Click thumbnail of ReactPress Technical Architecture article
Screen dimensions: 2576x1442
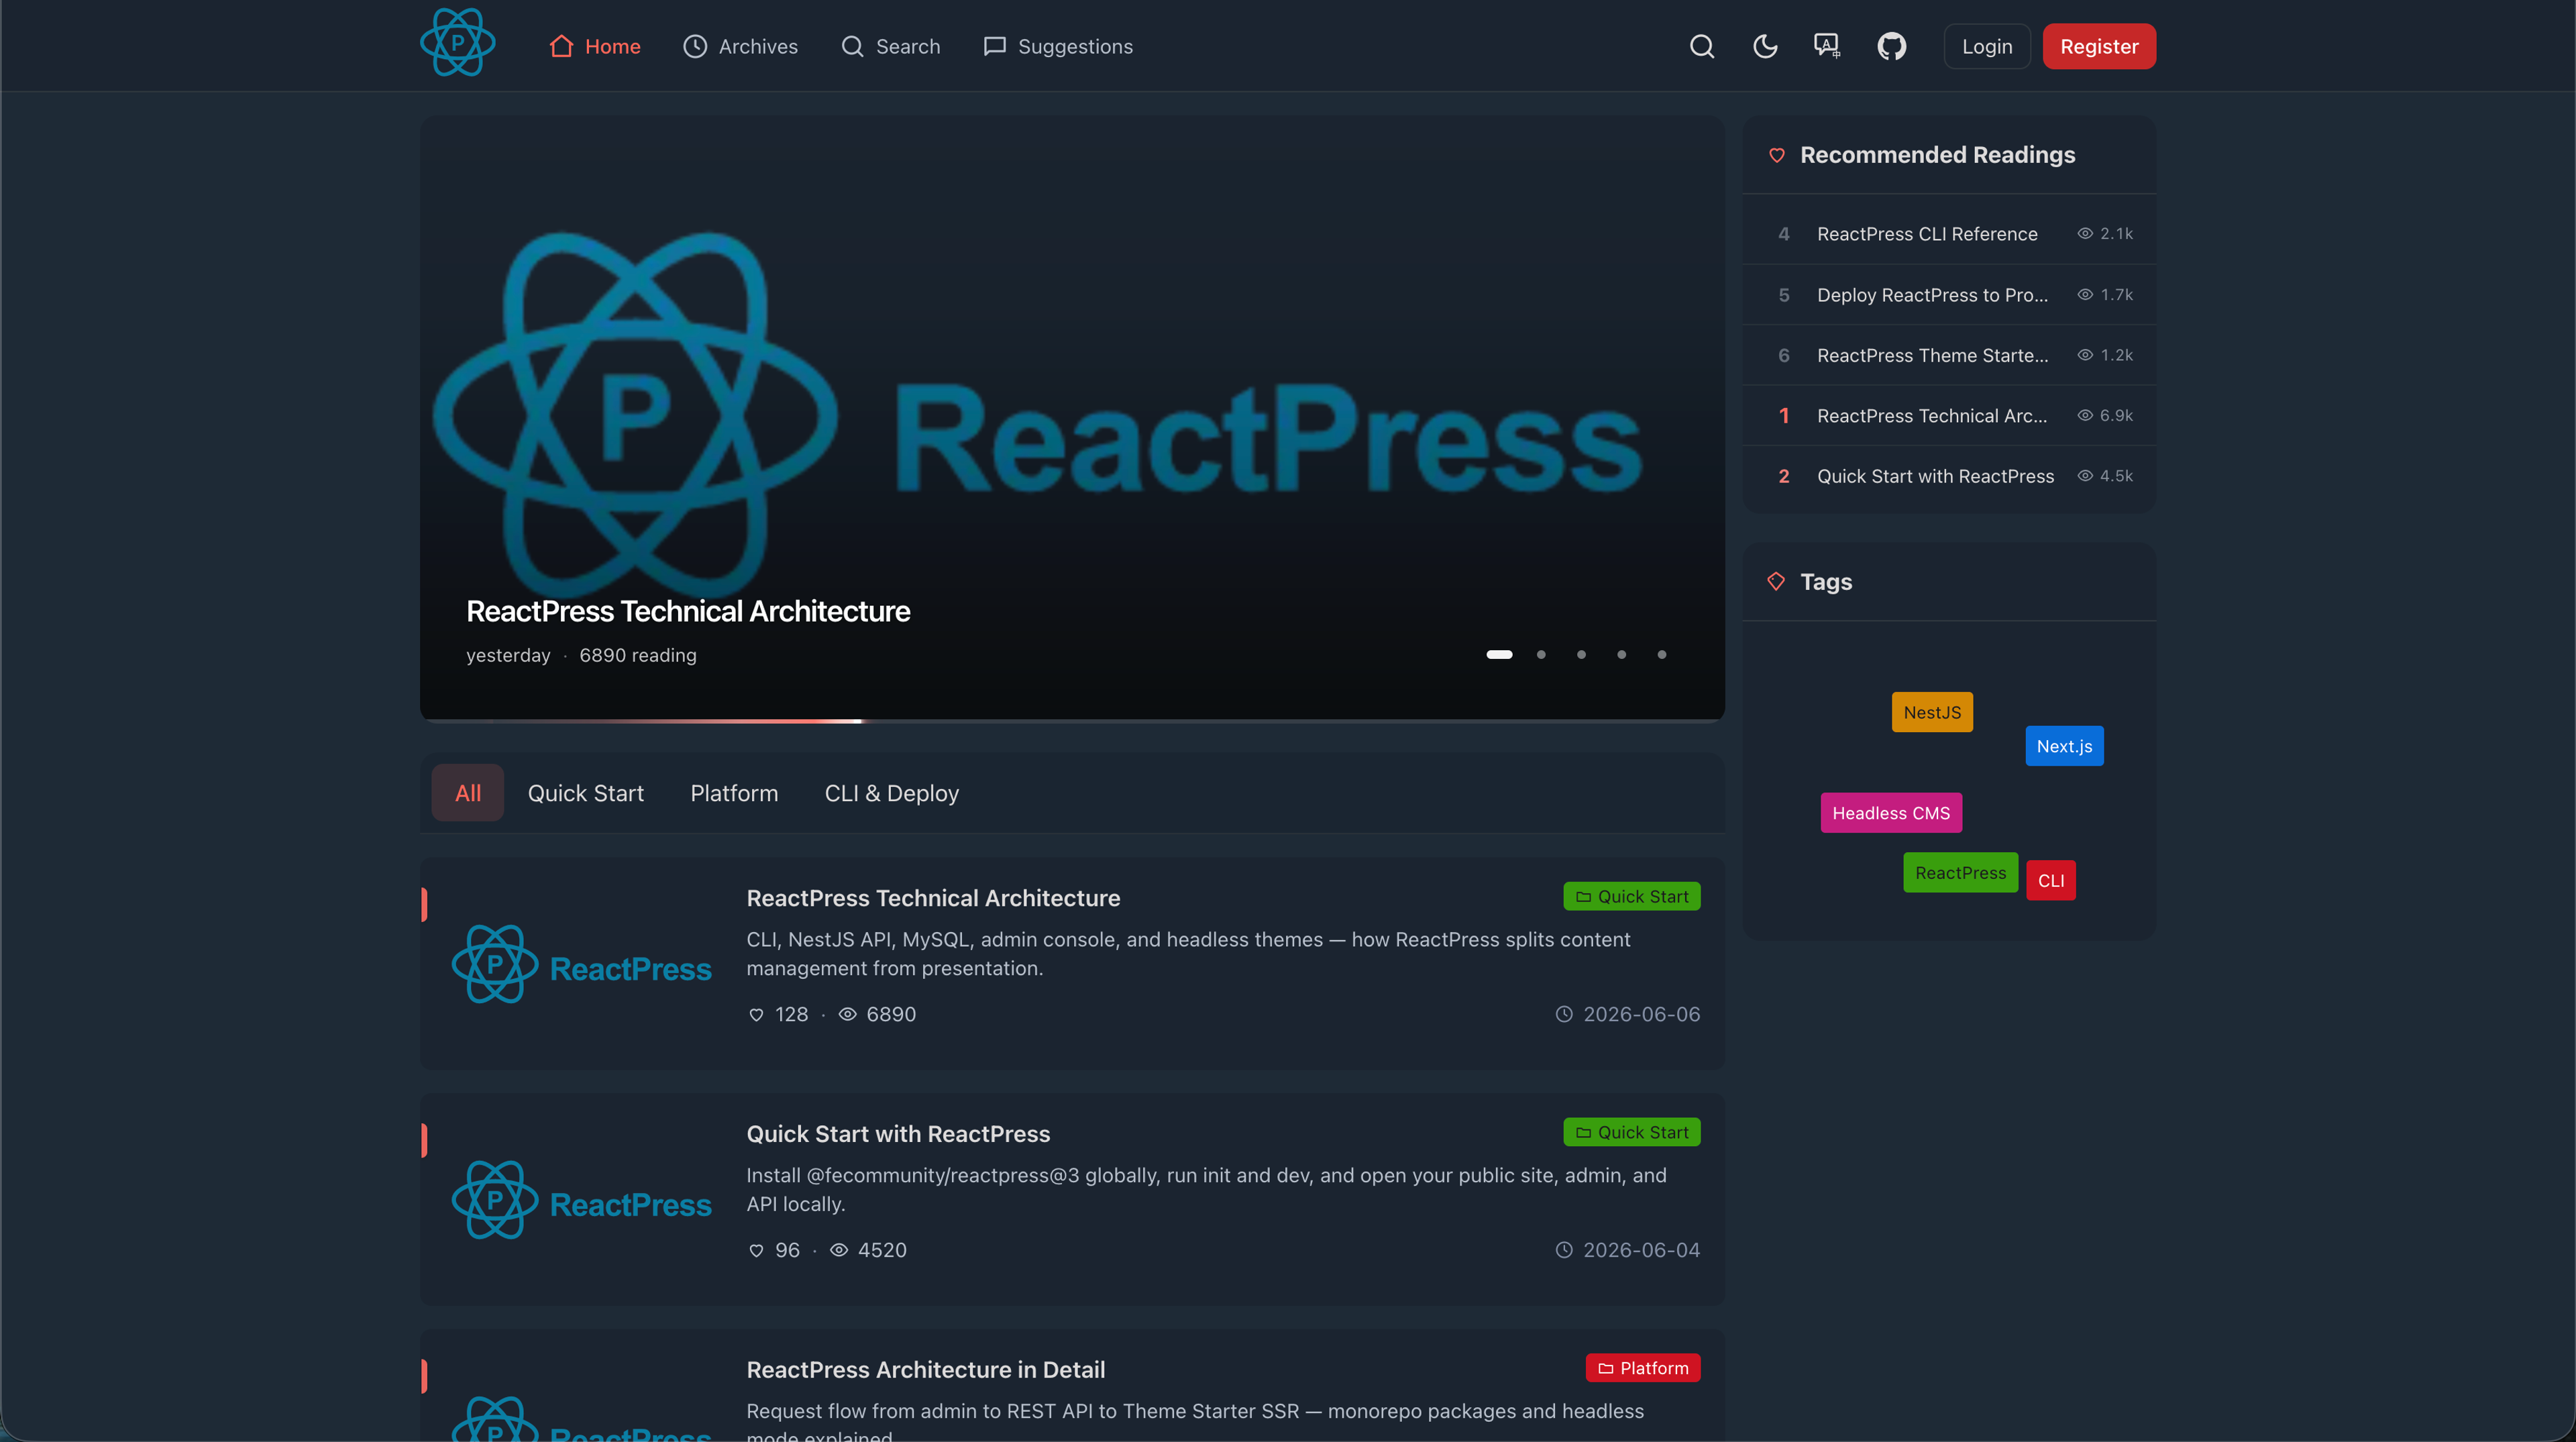click(582, 964)
